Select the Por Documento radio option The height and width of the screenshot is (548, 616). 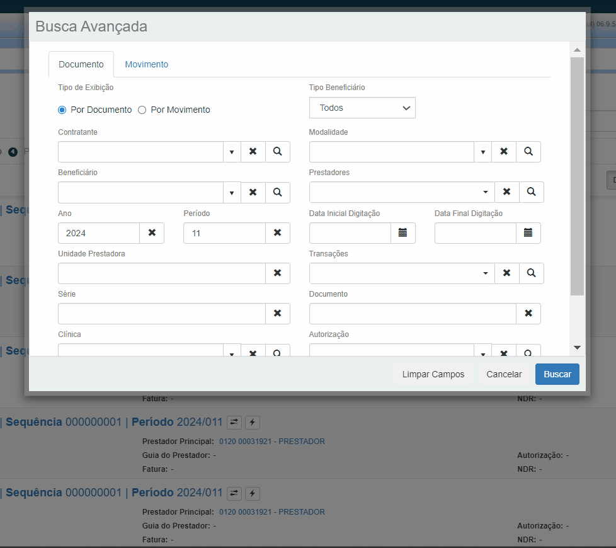[62, 110]
